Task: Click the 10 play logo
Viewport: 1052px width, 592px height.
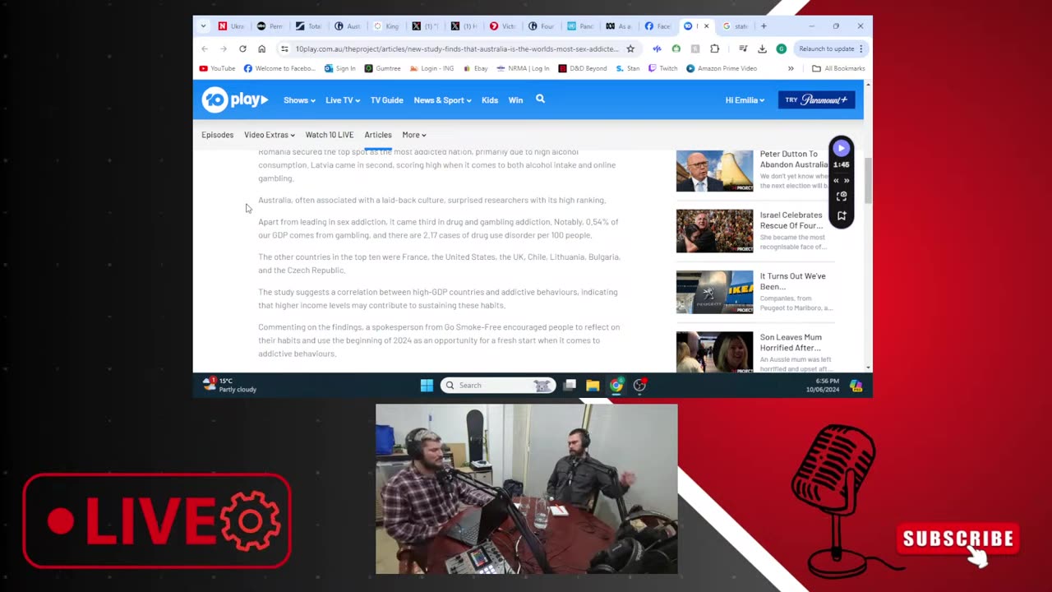Action: [235, 99]
